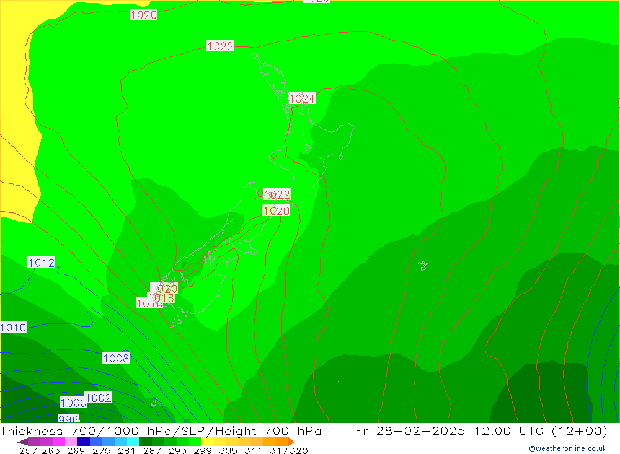This screenshot has width=620, height=454.
Task: Click the 12:00 UTC (12+00) time text
Action: click(541, 430)
